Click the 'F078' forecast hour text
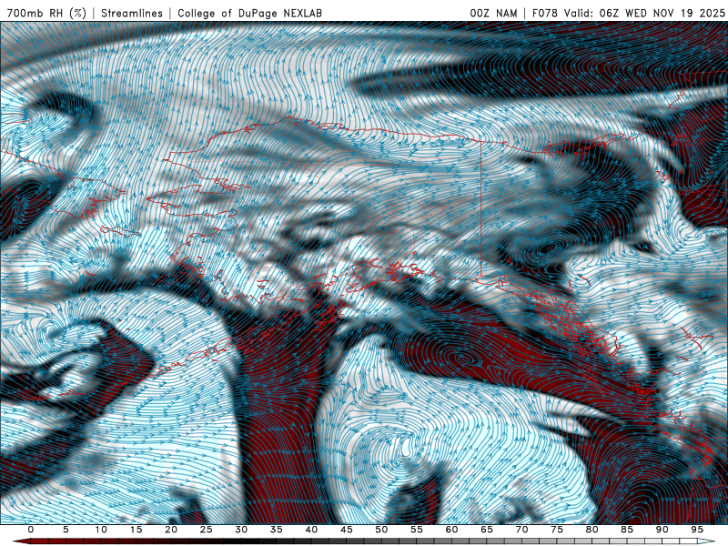 [x=545, y=13]
